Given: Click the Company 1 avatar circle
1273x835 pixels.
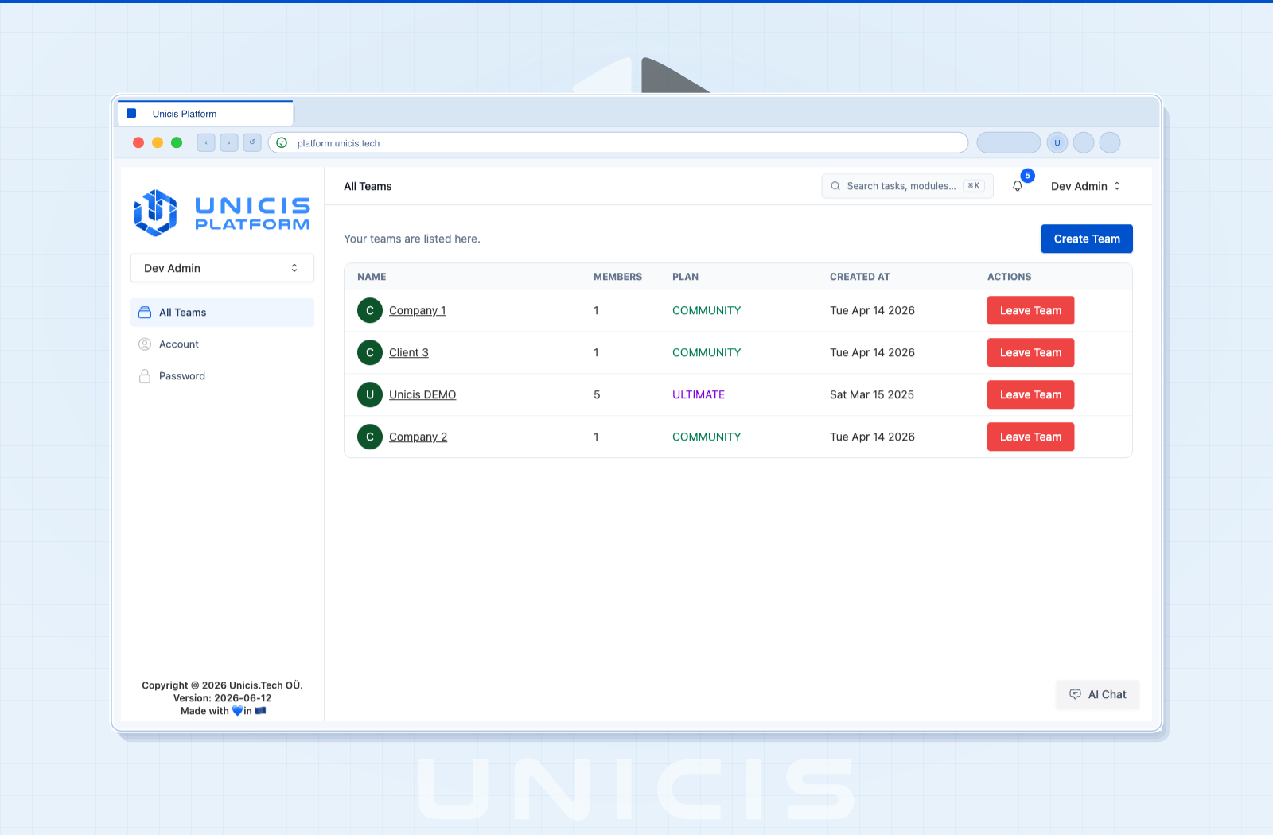Looking at the screenshot, I should pyautogui.click(x=370, y=310).
